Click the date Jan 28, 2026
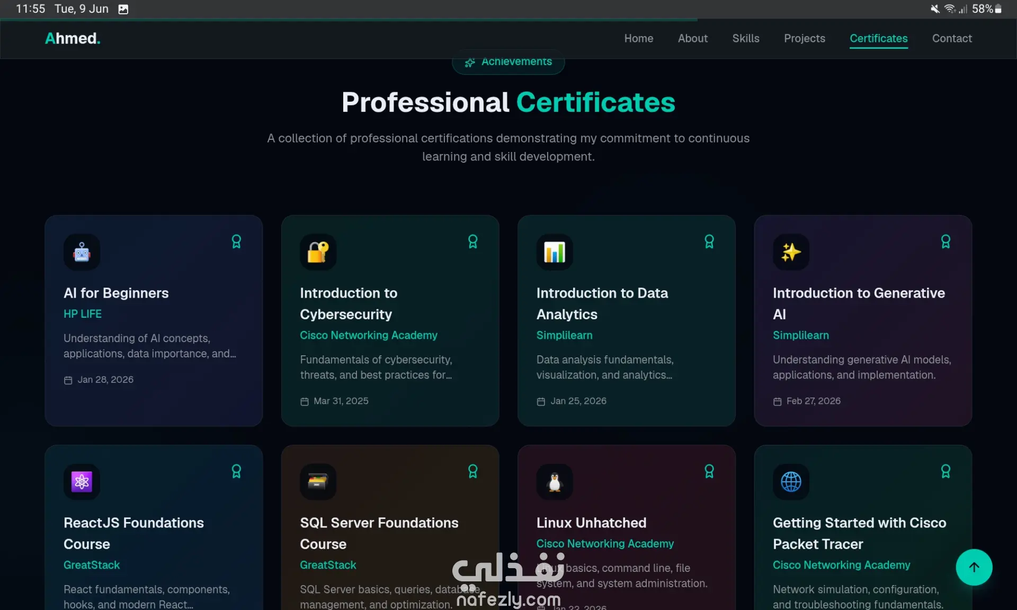Screen dimensions: 1017x610 click(x=105, y=380)
